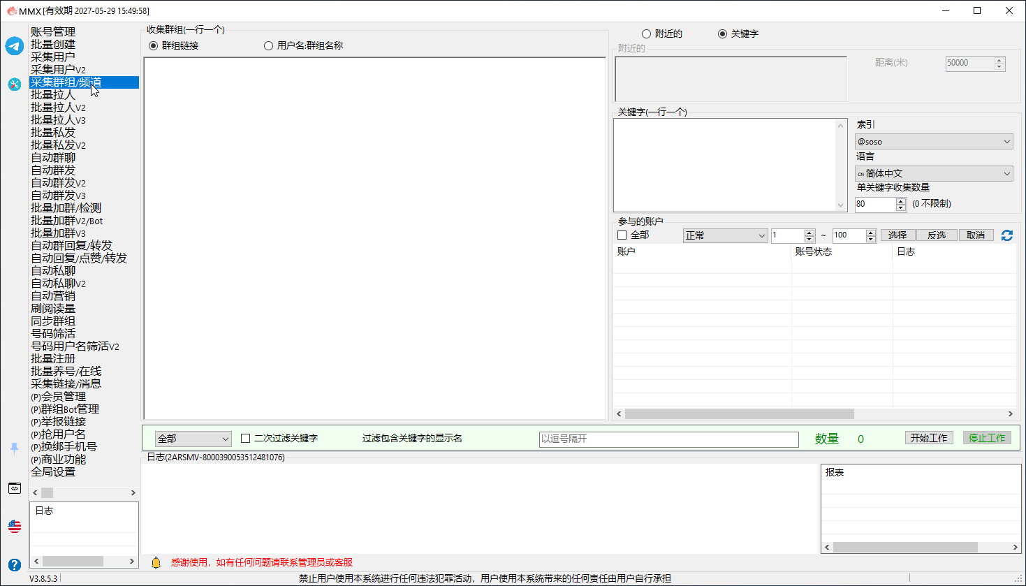Viewport: 1026px width, 586px height.
Task: Click the 单关键字收集数量 input showing 80
Action: 875,204
